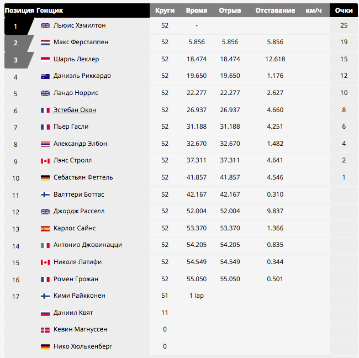Click the Danish flag beside Кевин Магнуссен
Screen dimensions: 359x358
click(x=45, y=330)
